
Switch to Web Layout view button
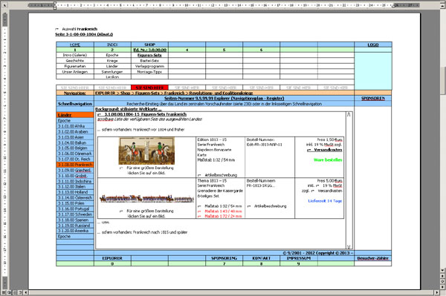[9, 292]
